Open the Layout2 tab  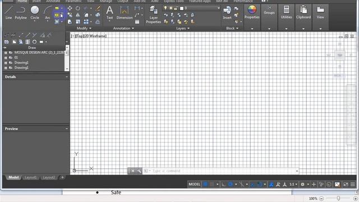pyautogui.click(x=49, y=177)
